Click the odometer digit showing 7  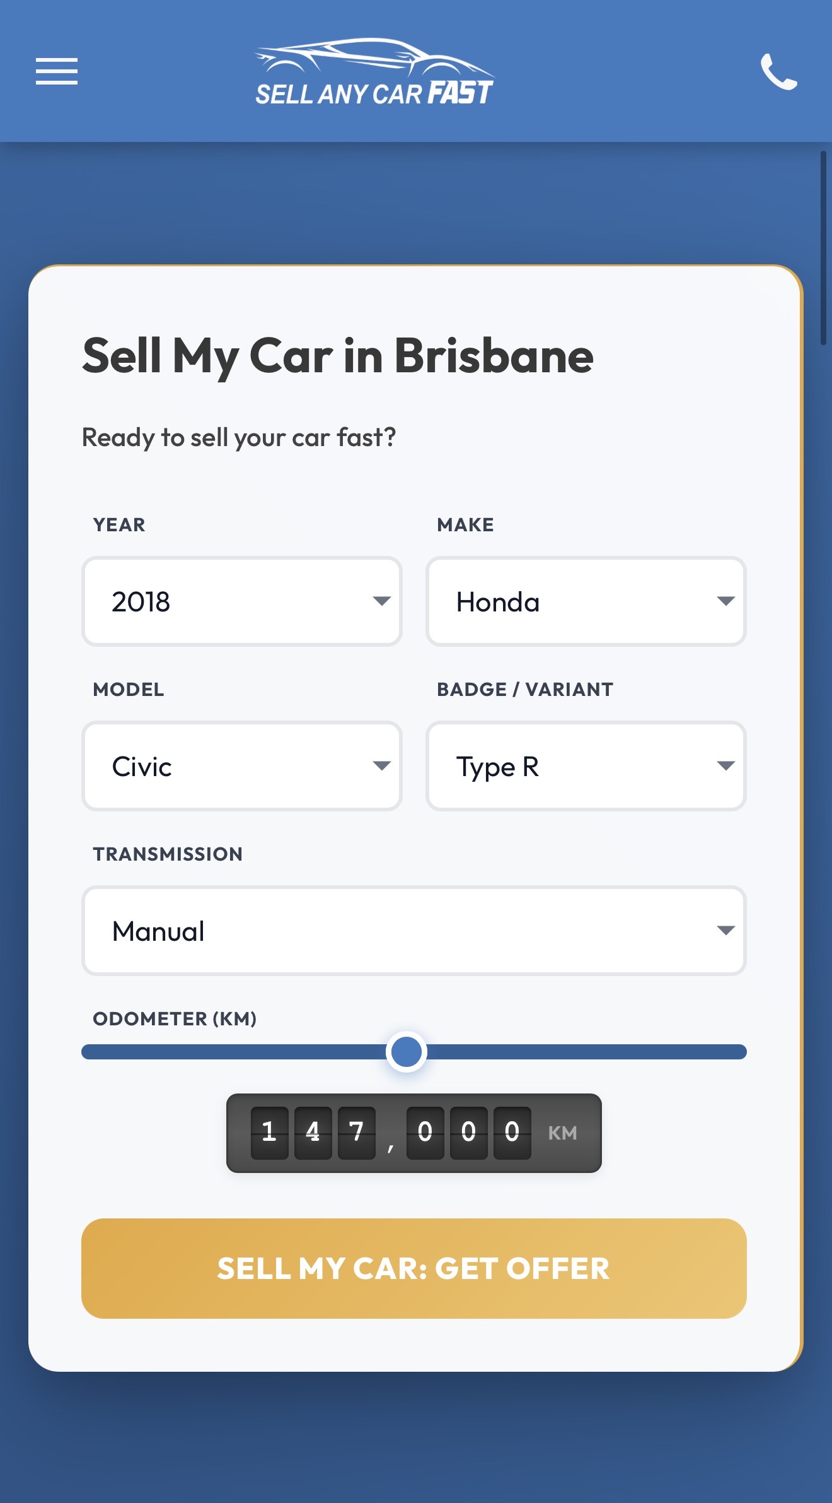[356, 1133]
